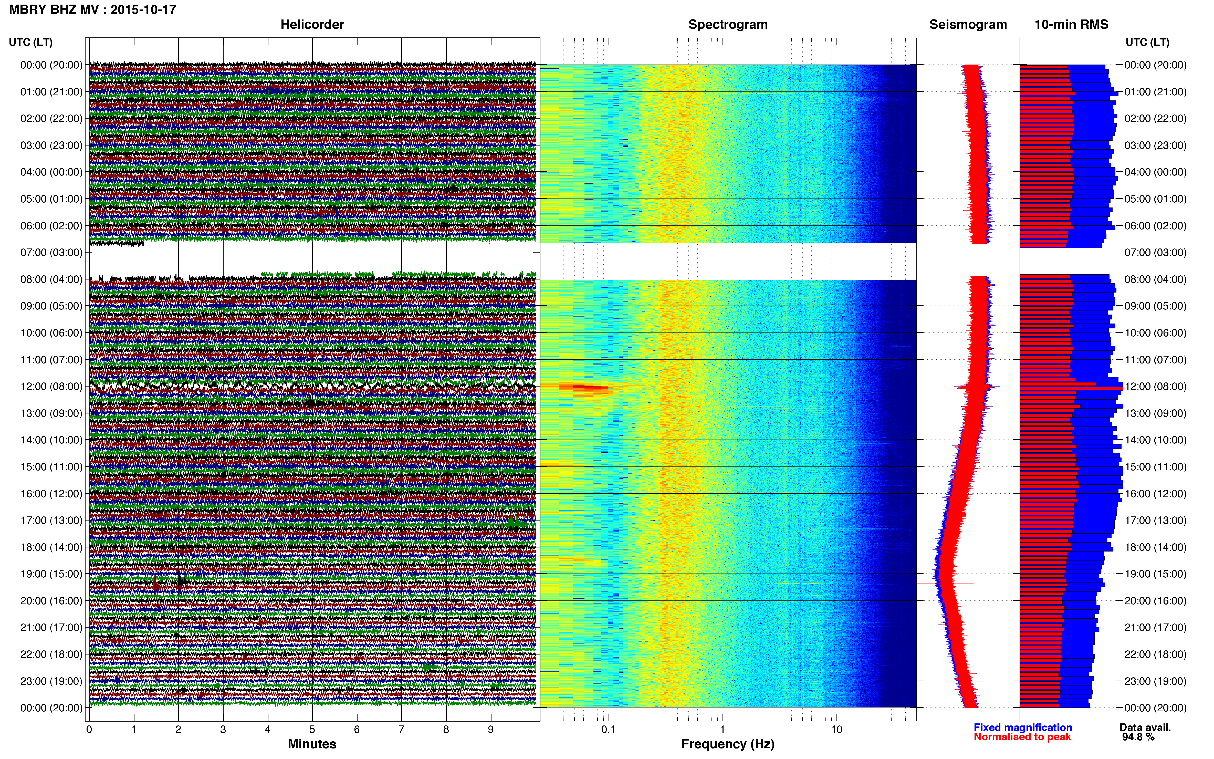
Task: Click the right '14:00 (10:00)' time label
Action: click(1156, 440)
